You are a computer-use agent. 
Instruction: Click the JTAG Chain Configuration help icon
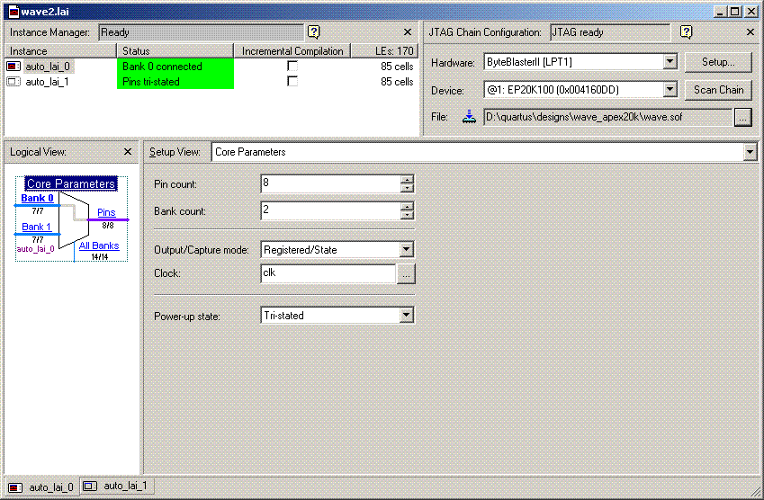(x=686, y=31)
